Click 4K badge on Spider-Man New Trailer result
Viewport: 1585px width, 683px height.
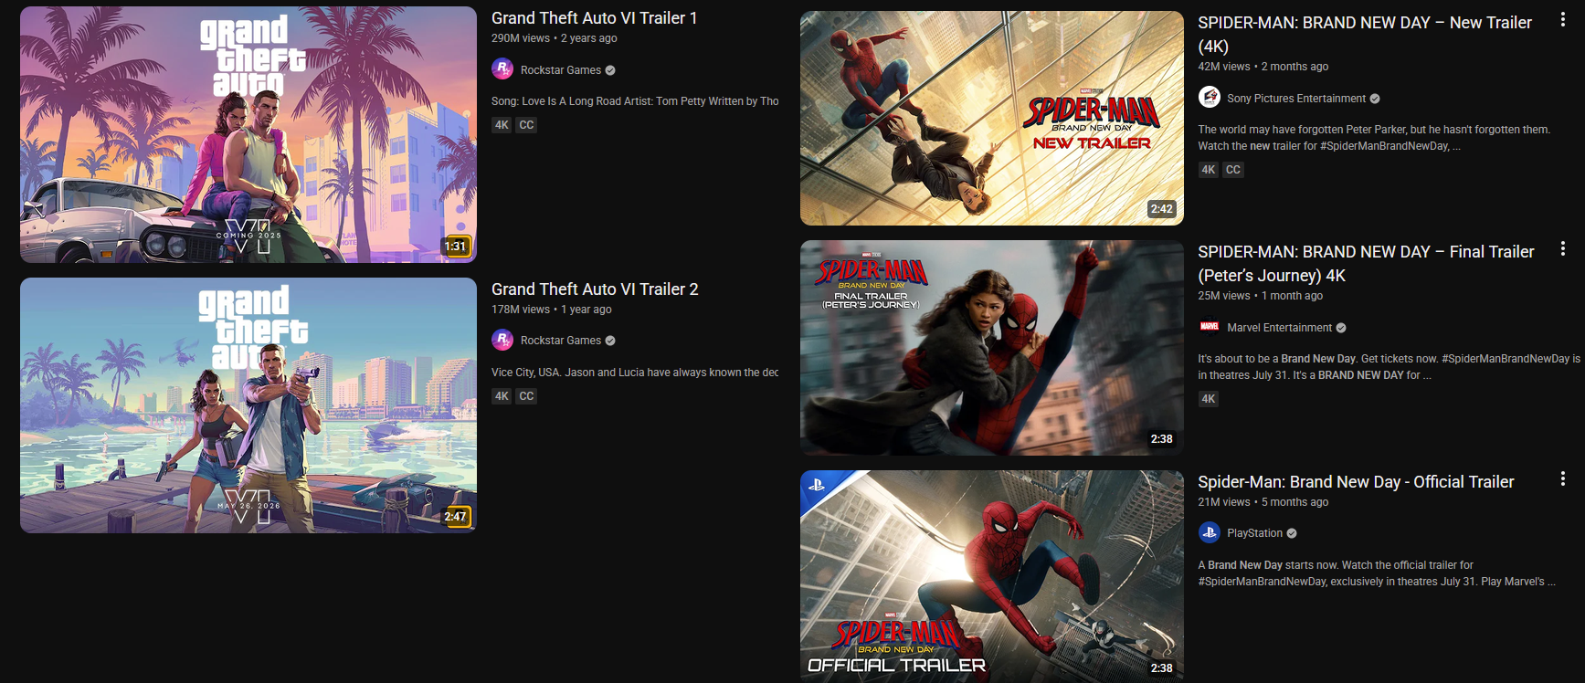click(1209, 170)
